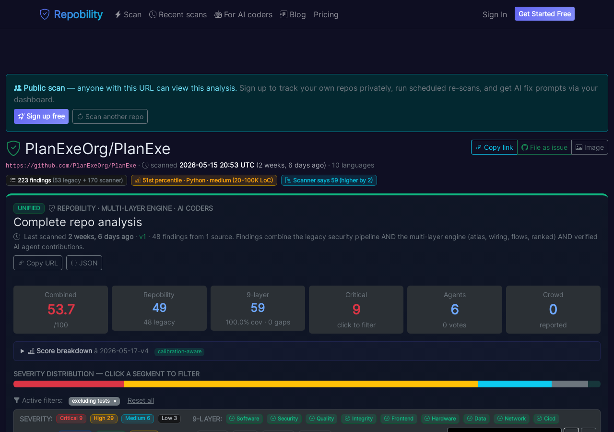Toggle the Frontend layer filter
Screen dimensions: 614x432
tap(399, 419)
